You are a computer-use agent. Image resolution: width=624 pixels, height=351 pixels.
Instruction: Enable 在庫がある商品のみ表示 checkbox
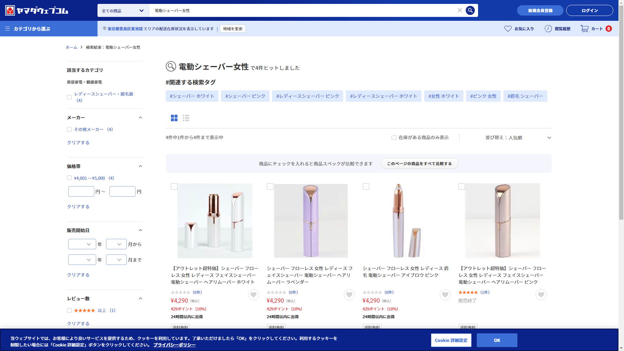tap(394, 137)
